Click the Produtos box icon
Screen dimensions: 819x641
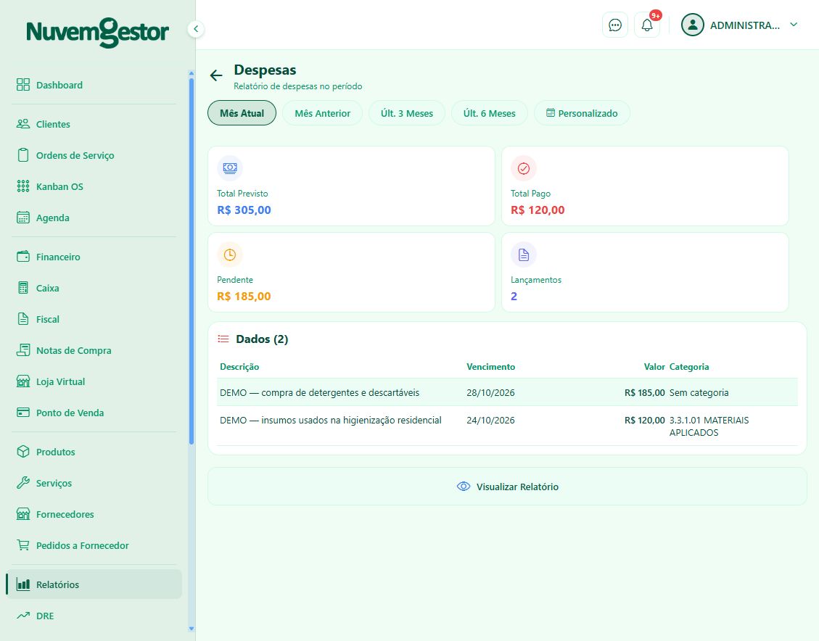pyautogui.click(x=23, y=452)
